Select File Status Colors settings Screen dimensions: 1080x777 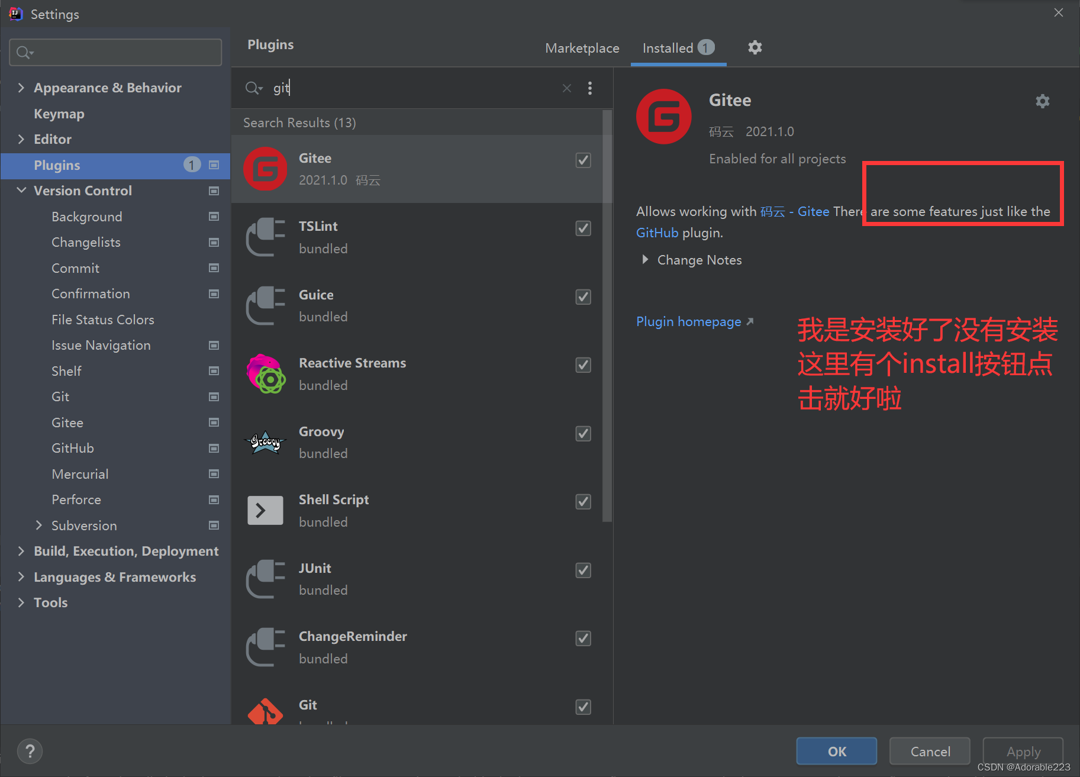tap(102, 320)
